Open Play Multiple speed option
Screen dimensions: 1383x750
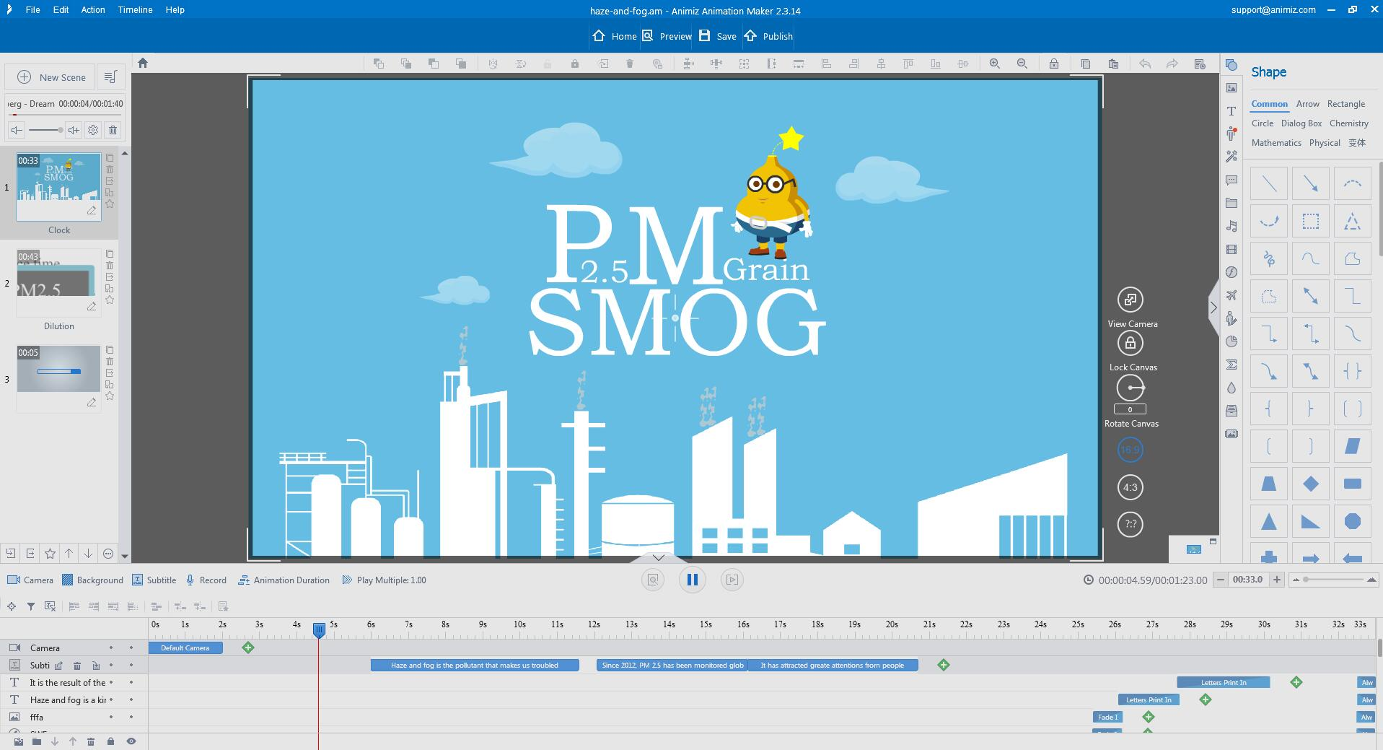point(384,580)
